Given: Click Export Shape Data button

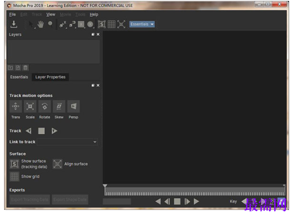Looking at the screenshot, I should pos(70,200).
